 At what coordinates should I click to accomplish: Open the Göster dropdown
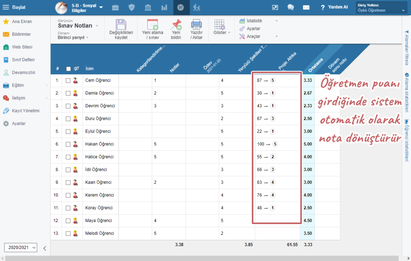[222, 28]
